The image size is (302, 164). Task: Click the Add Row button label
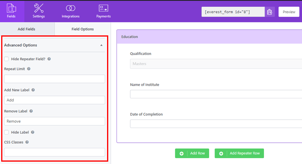pos(197,153)
